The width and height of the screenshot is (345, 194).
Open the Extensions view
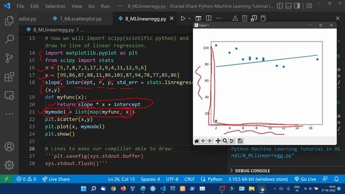[x=9, y=77]
